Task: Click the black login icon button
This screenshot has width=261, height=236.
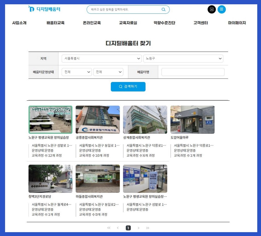Action: click(212, 9)
